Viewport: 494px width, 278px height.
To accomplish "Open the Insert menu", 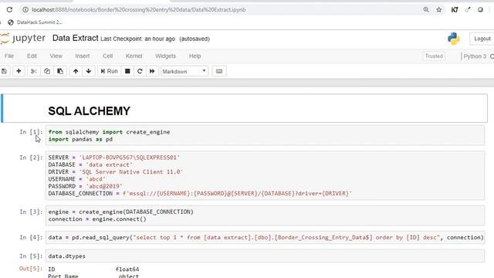I will 83,56.
